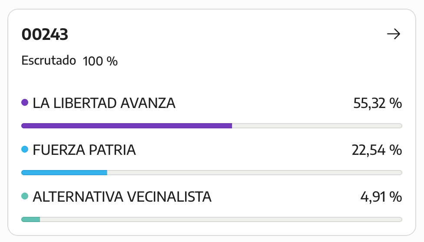Click the purple dot beside La Libertad Avanza
This screenshot has width=424, height=242.
(x=25, y=103)
